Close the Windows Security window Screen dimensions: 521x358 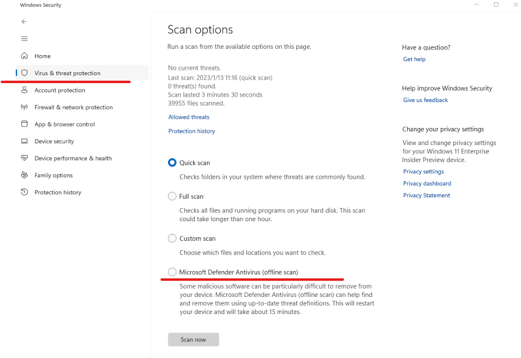[x=515, y=5]
